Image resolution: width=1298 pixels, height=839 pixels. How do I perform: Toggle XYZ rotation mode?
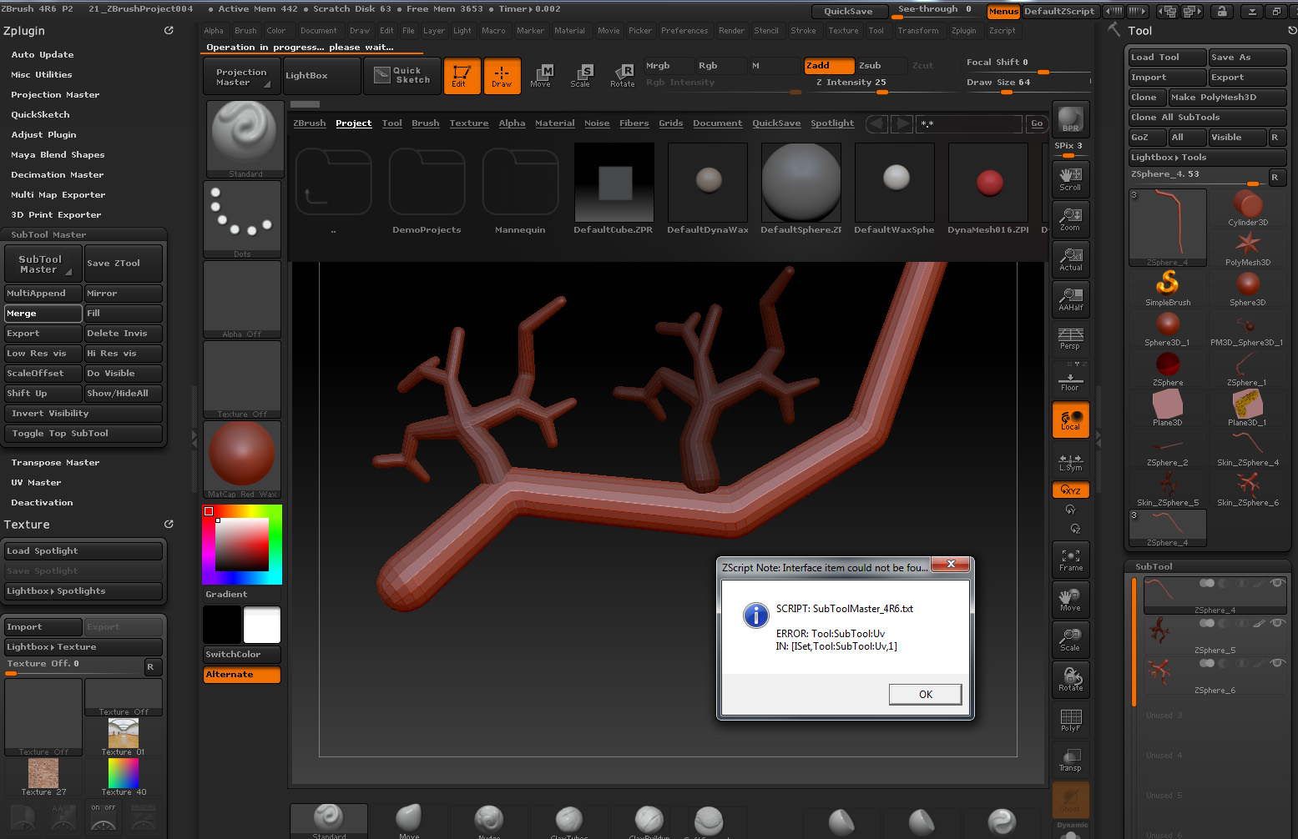pos(1070,490)
